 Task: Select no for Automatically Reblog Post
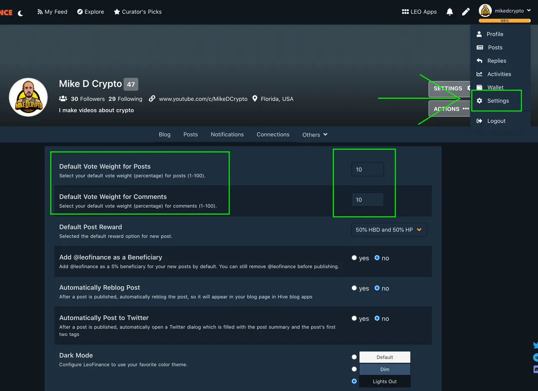377,288
